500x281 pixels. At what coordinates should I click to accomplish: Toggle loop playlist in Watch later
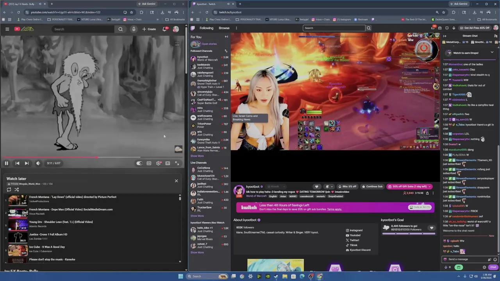(x=9, y=190)
